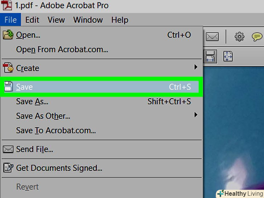Image resolution: width=264 pixels, height=198 pixels.
Task: Expand the Save As Other submenu arrow
Action: tap(196, 115)
